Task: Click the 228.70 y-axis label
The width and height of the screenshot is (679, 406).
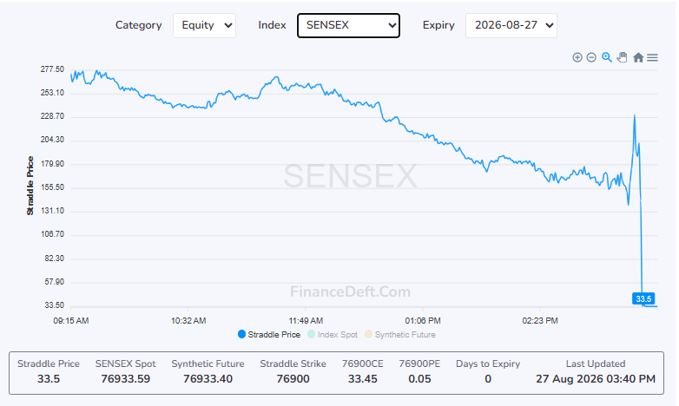Action: [x=52, y=116]
